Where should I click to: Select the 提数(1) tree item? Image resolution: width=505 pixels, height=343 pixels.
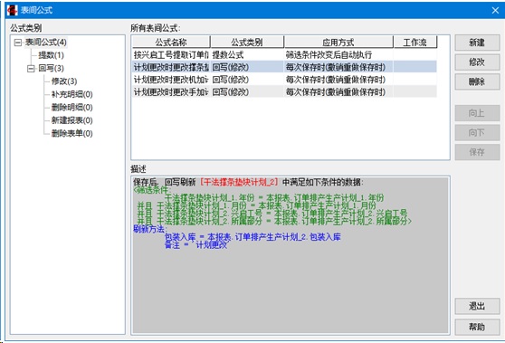[x=52, y=55]
